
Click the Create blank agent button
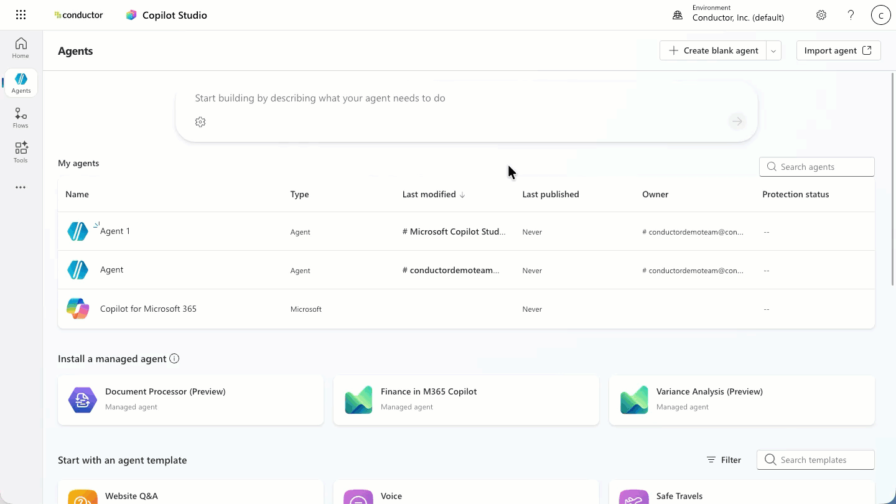[x=713, y=51]
